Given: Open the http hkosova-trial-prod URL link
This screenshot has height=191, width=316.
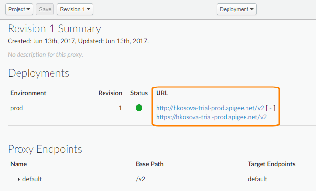Looking at the screenshot, I should point(210,108).
